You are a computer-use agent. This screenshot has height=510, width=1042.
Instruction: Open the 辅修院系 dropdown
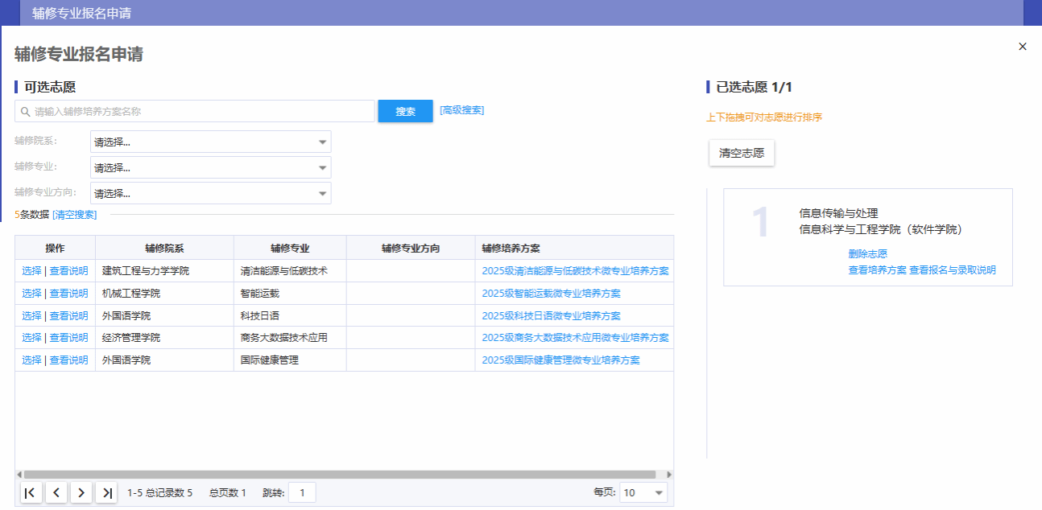click(210, 142)
